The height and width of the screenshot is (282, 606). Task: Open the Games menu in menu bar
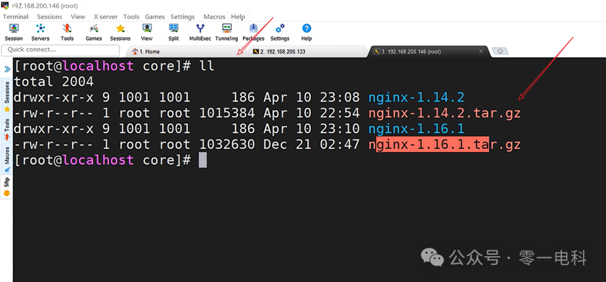tap(155, 17)
